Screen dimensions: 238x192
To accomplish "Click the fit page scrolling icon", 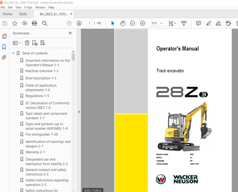I will pyautogui.click(x=171, y=23).
